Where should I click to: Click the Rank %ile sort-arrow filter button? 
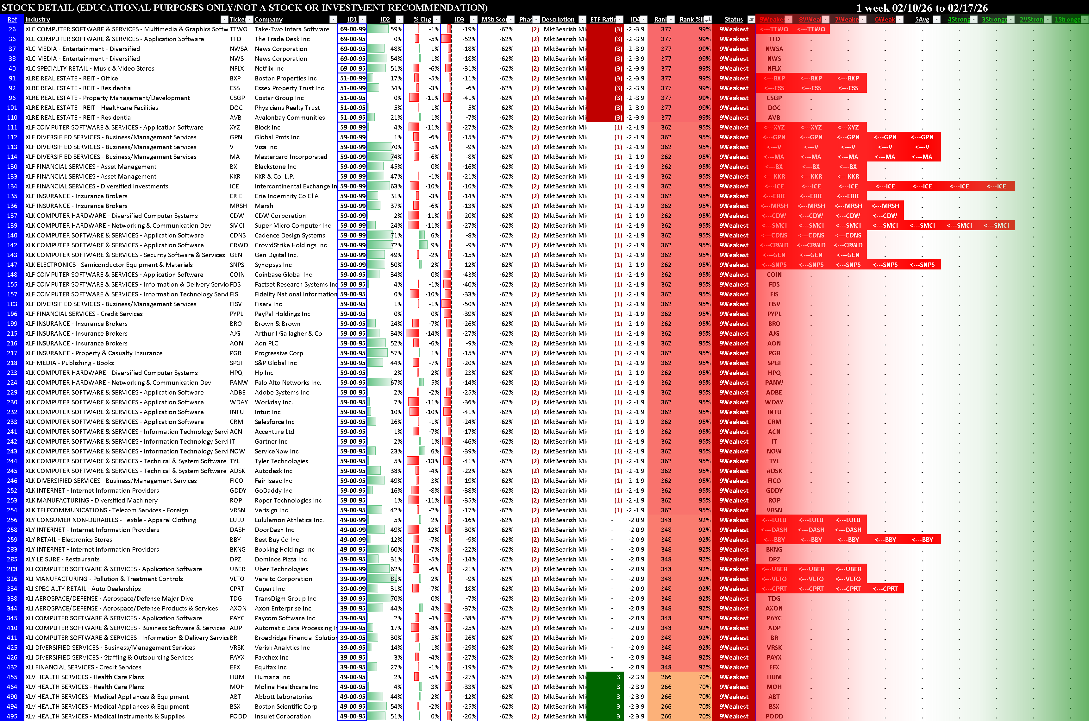[x=708, y=19]
